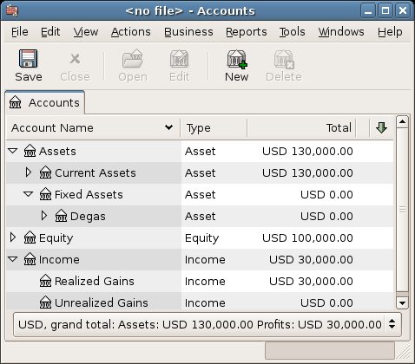
Task: Create a New account via toolbar icon
Action: (x=237, y=59)
